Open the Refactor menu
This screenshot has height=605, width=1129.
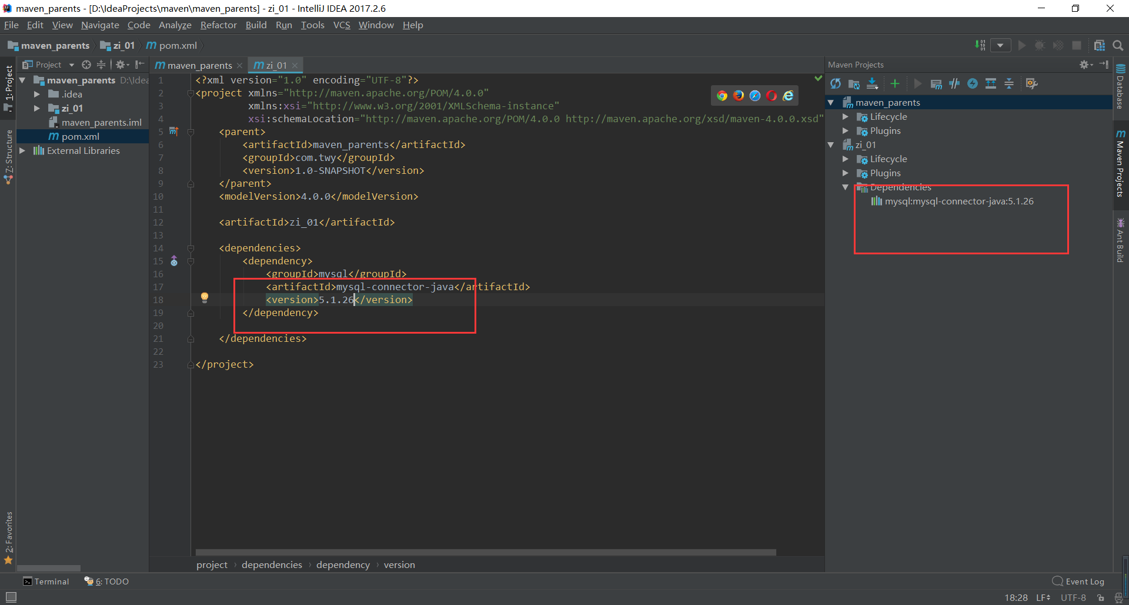click(218, 25)
